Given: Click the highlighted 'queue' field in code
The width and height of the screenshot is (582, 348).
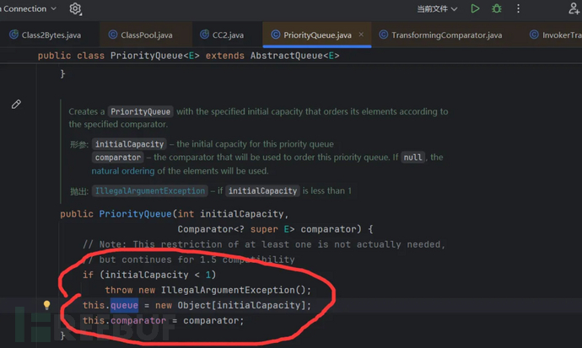Looking at the screenshot, I should [x=123, y=305].
